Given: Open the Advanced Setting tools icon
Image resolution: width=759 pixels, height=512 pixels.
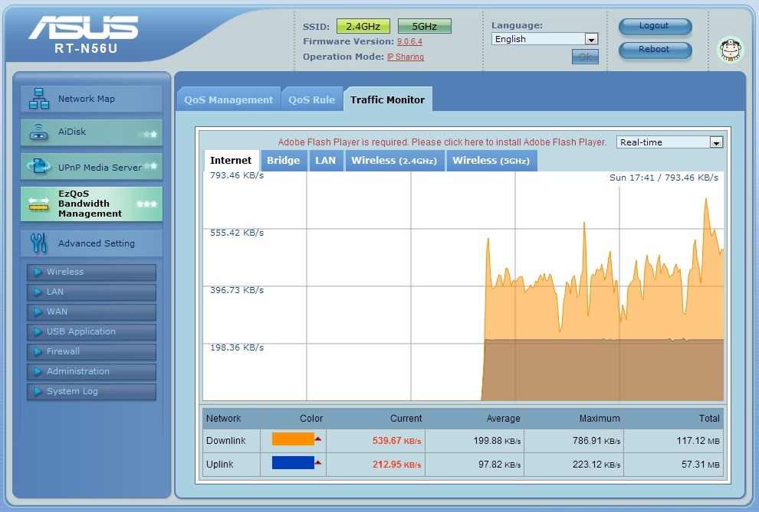Looking at the screenshot, I should pos(38,243).
